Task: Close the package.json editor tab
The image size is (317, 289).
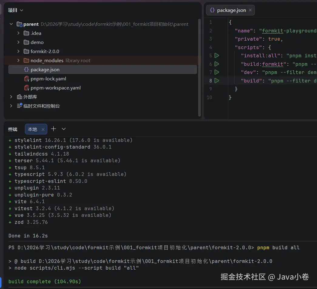Action: coord(250,10)
